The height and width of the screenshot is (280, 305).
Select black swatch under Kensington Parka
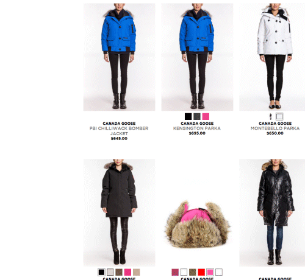pos(188,116)
